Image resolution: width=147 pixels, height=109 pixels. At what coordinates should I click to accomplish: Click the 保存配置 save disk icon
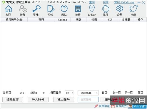[x=113, y=106]
